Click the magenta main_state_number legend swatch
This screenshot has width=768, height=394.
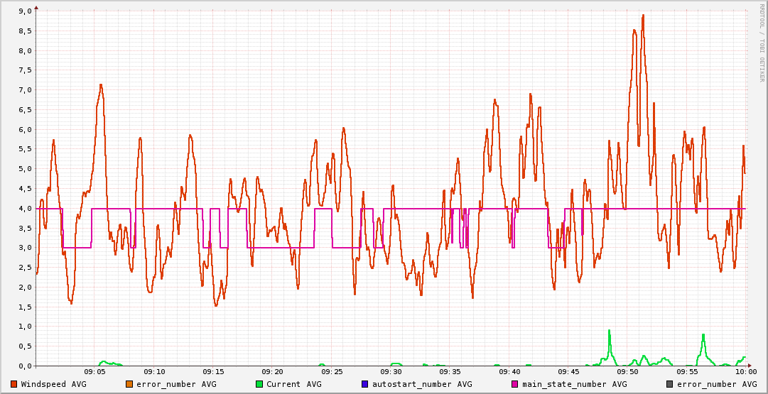pos(515,384)
